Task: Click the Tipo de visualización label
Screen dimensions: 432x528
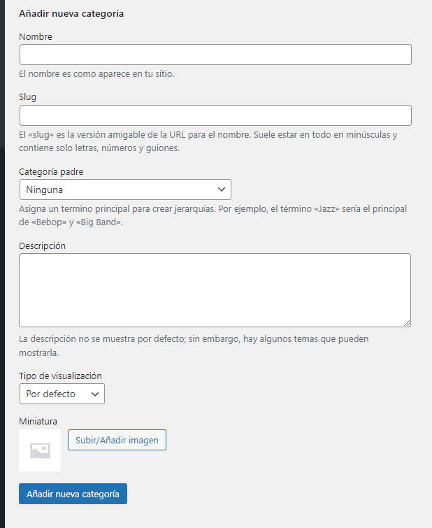Action: click(60, 376)
